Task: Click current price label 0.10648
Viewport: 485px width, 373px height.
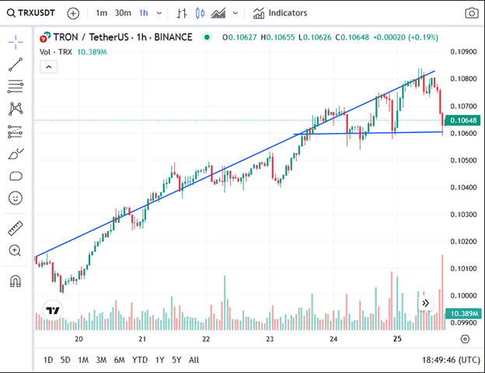Action: (463, 120)
